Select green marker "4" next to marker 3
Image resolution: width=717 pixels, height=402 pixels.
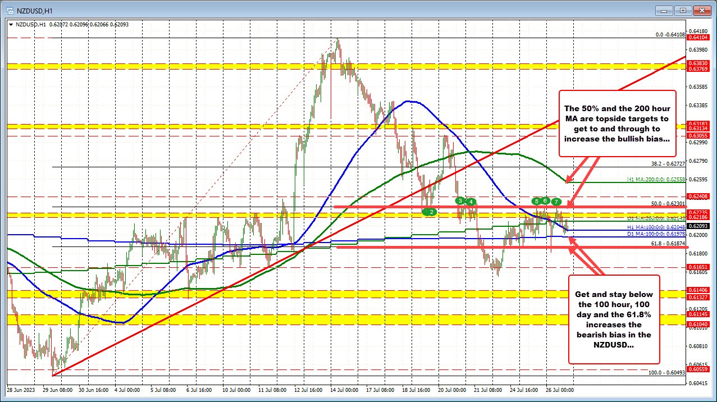point(470,201)
